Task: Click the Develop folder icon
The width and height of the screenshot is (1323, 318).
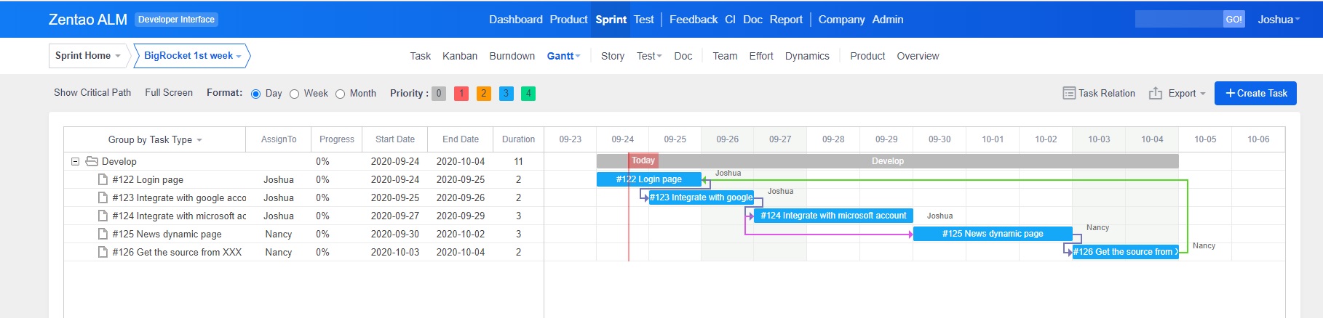Action: point(92,161)
